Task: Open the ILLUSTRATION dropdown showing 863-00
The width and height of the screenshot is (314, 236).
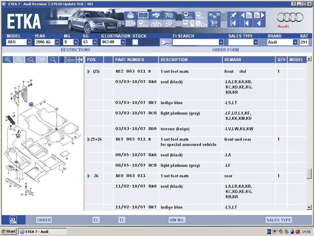Action: click(x=123, y=42)
